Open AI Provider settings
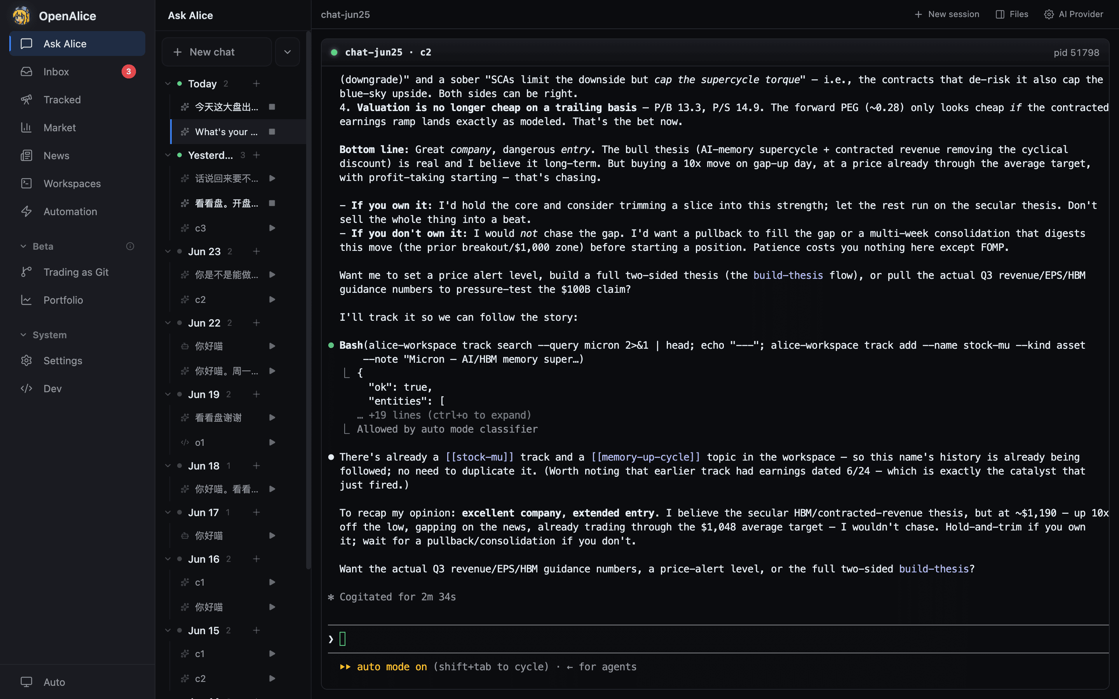 point(1074,14)
